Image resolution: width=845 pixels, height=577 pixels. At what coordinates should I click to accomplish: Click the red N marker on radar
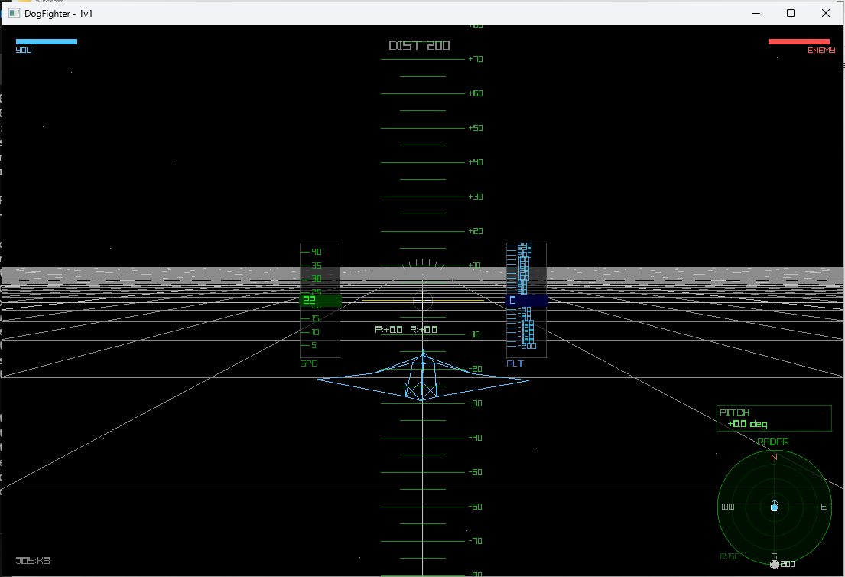[774, 458]
